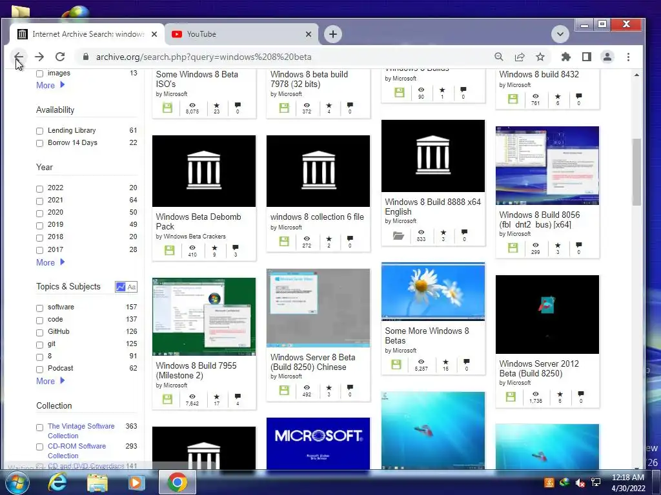661x495 pixels.
Task: Open the Chrome profile avatar
Action: [607, 57]
